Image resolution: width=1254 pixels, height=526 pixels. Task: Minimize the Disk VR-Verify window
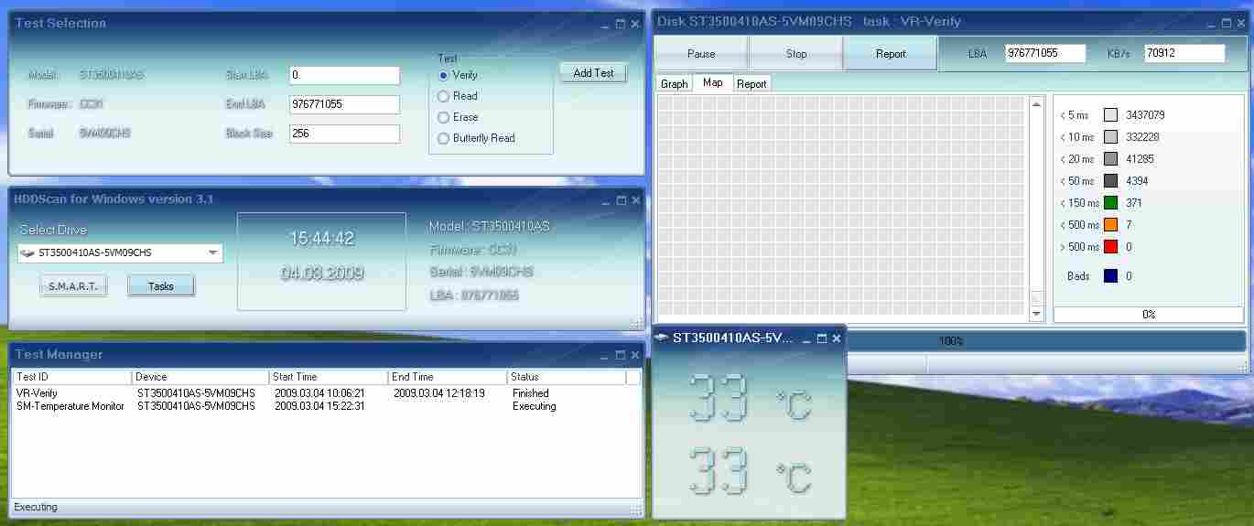click(x=1210, y=23)
